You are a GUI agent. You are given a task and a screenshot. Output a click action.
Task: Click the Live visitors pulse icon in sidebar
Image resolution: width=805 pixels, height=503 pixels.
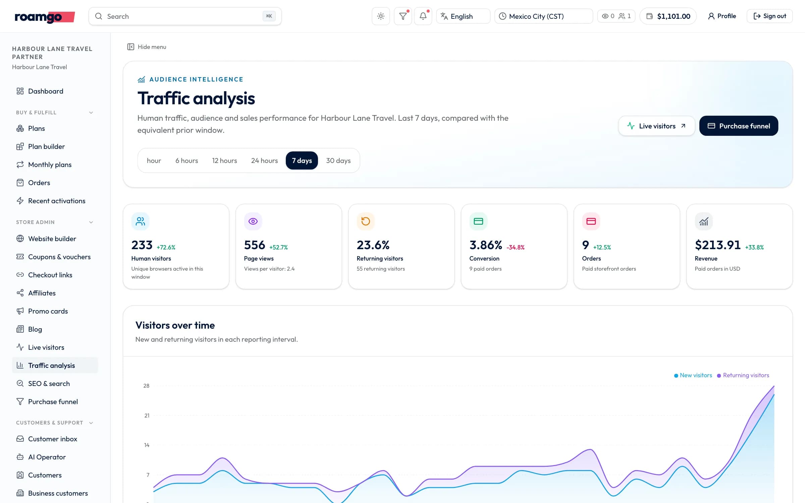tap(20, 347)
